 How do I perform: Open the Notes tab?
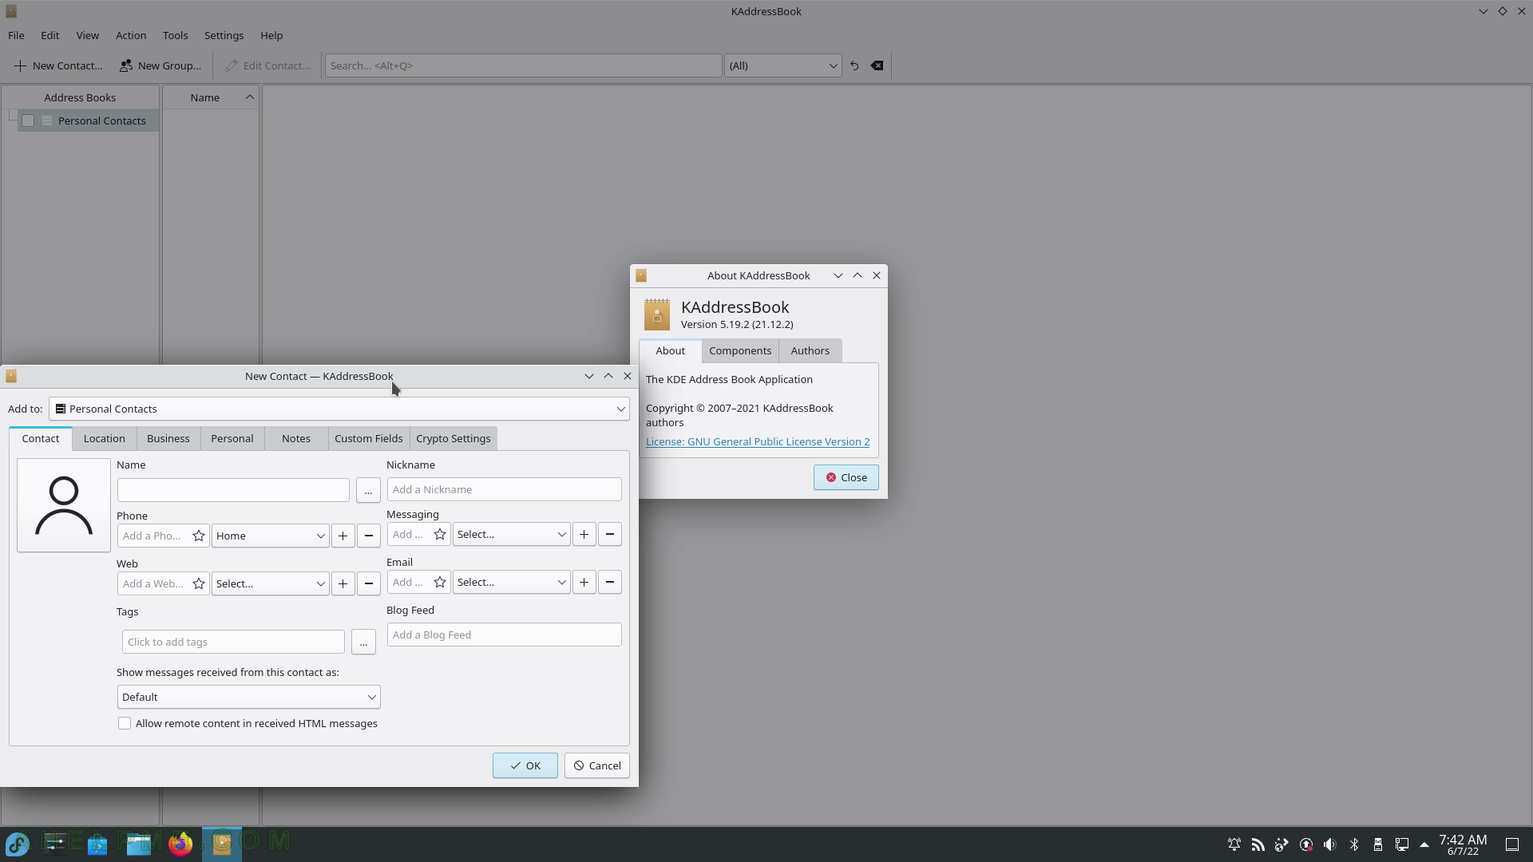[x=295, y=438]
